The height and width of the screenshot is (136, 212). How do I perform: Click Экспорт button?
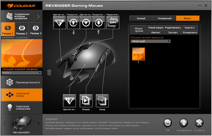click(x=173, y=32)
